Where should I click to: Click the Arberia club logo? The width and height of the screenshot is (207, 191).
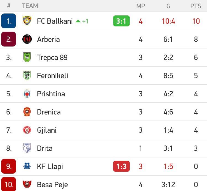pos(27,39)
